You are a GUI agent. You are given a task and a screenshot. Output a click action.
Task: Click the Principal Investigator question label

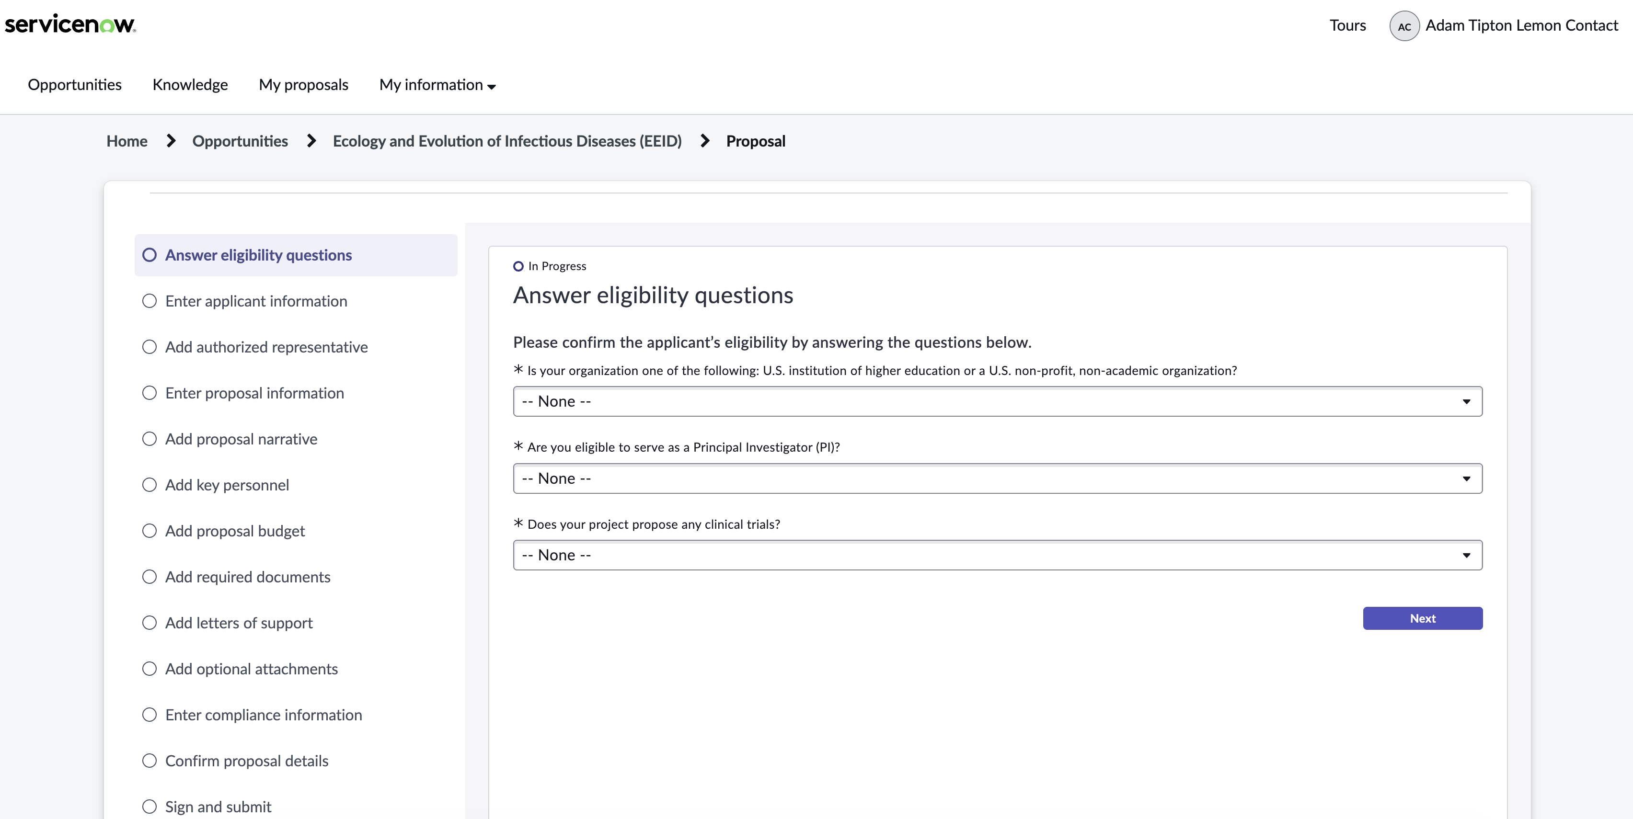click(x=683, y=446)
